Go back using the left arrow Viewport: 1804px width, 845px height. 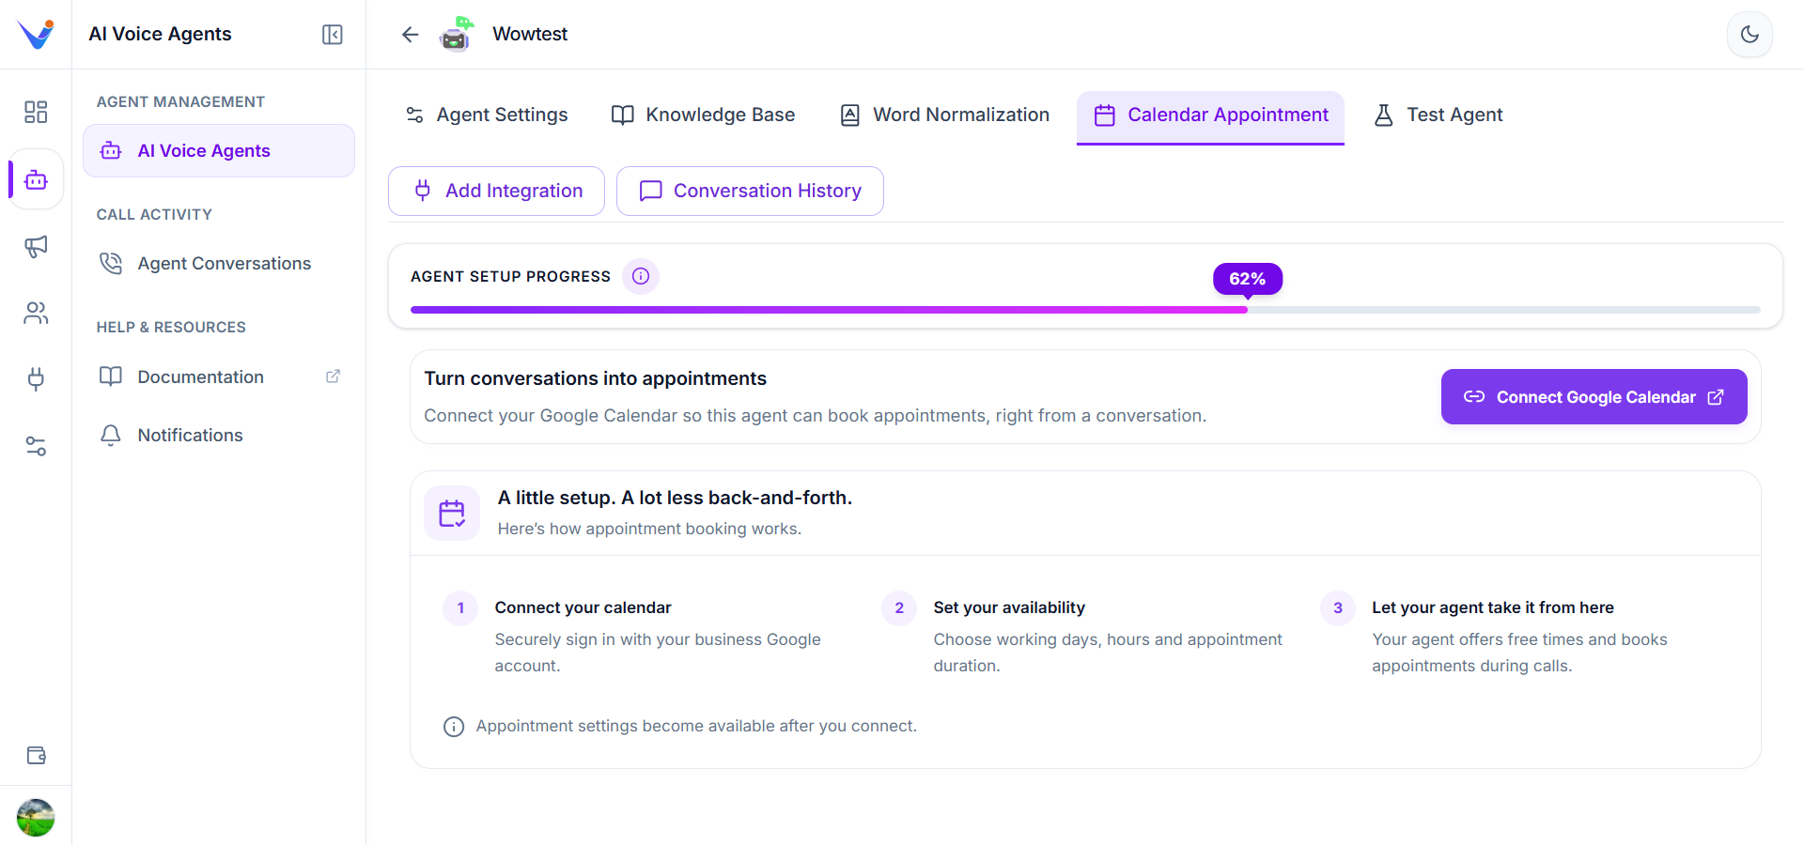[x=410, y=35]
